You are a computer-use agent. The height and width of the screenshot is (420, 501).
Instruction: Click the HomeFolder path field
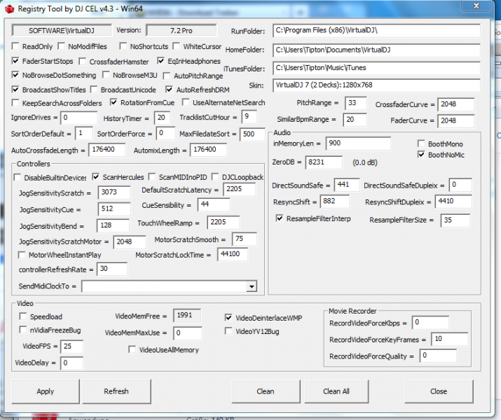click(x=376, y=50)
